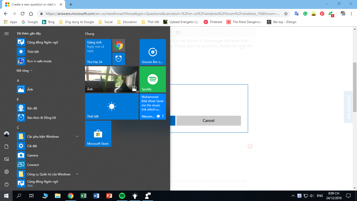Open the Groove Âm nhạc tile

point(153,52)
